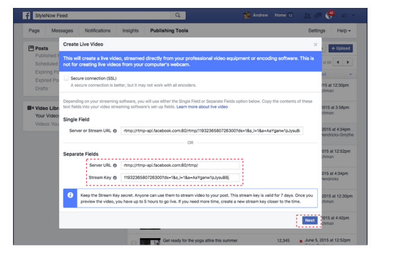This screenshot has width=393, height=259.
Task: Open Learn more about live video link
Action: pyautogui.click(x=202, y=107)
